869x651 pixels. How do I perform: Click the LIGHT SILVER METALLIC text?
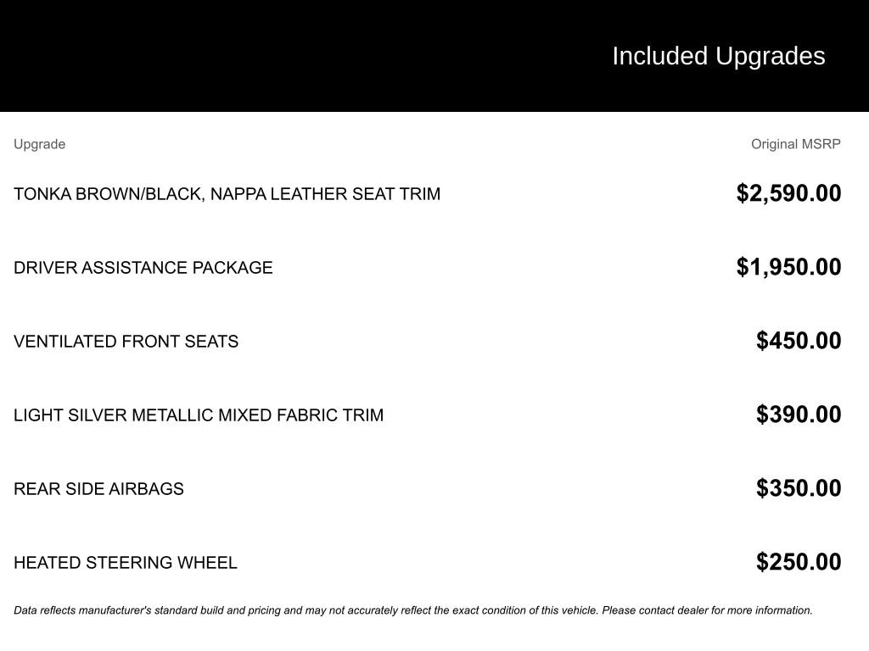click(114, 415)
